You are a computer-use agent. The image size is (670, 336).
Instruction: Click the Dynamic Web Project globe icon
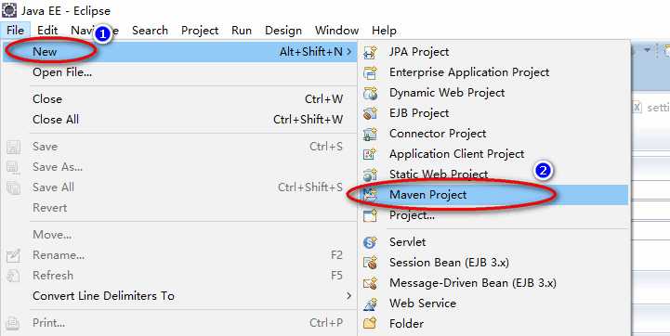pos(370,93)
